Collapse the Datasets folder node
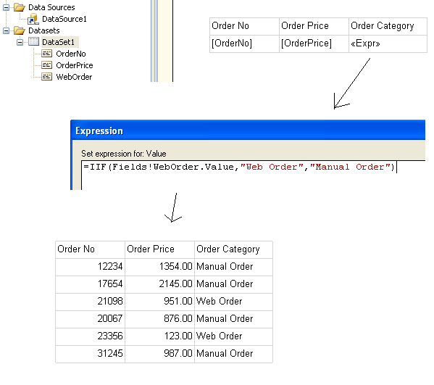 6,30
